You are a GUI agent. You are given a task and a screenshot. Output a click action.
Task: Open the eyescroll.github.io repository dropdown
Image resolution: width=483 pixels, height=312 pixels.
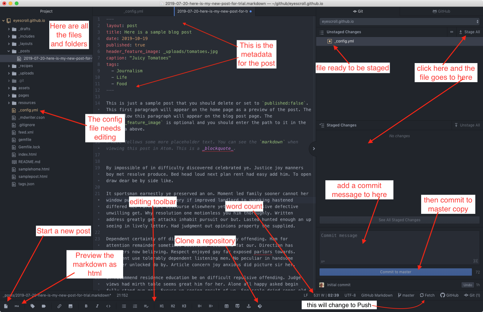click(x=399, y=22)
